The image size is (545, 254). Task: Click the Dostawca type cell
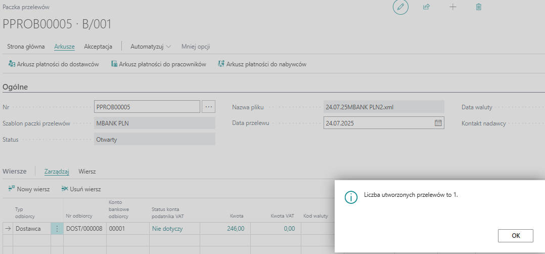pos(32,229)
